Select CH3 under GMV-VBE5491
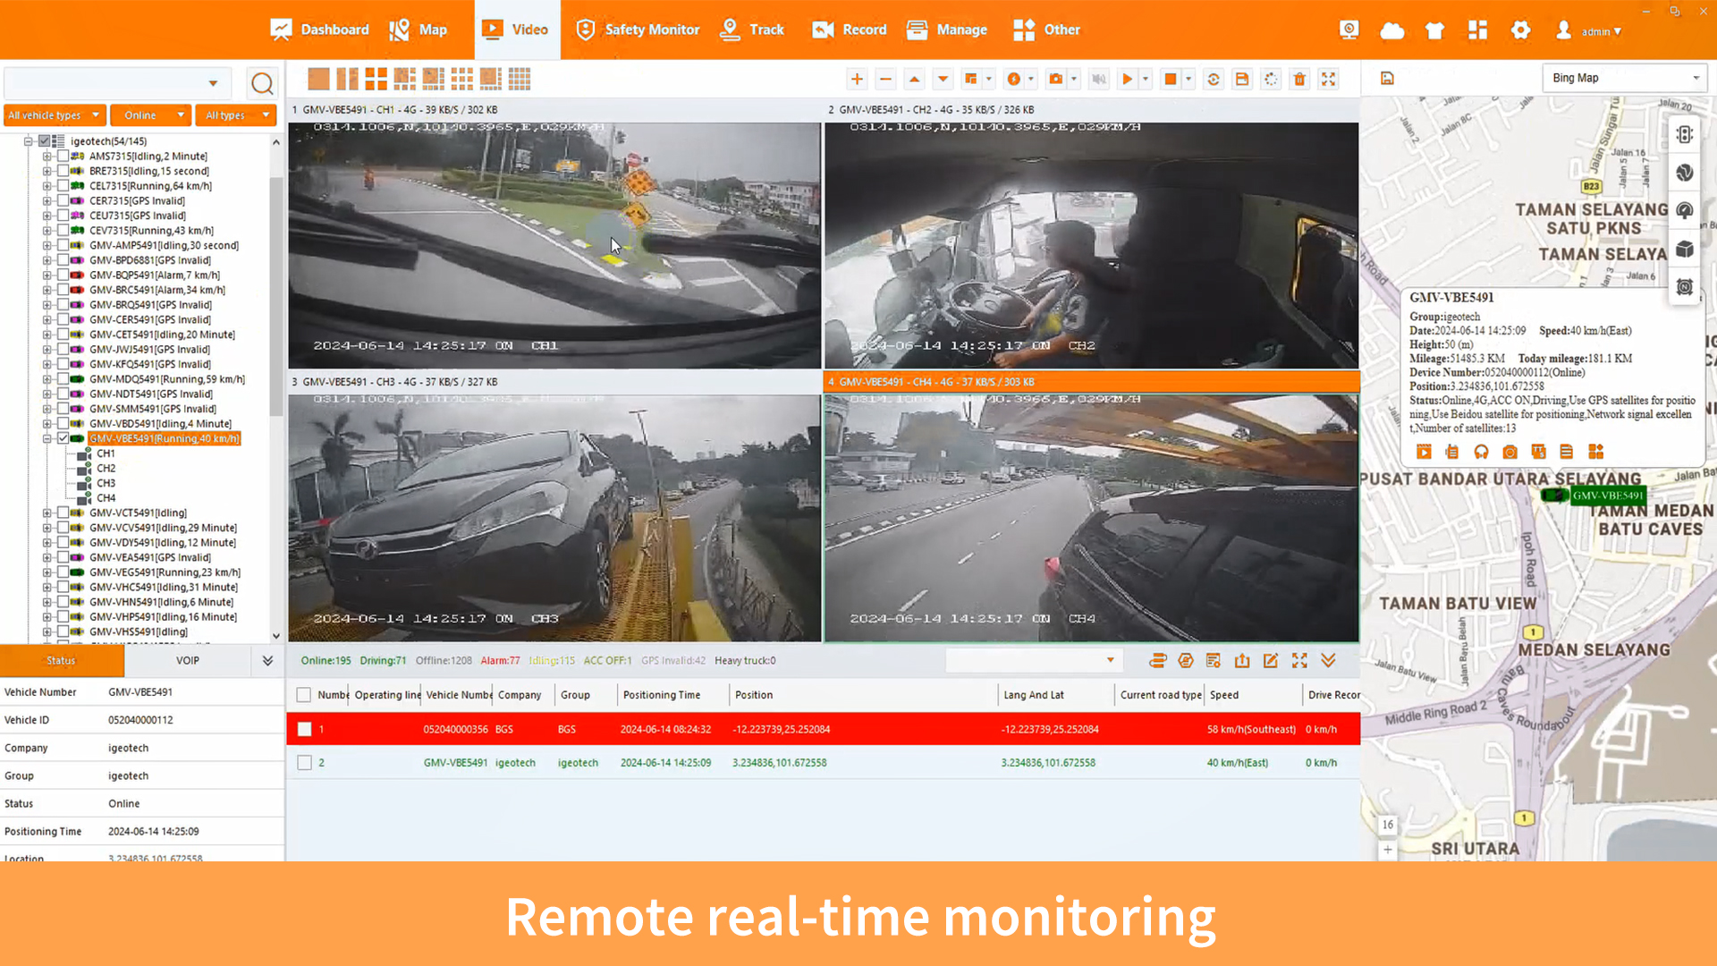Screen dimensions: 1717x966 click(106, 483)
